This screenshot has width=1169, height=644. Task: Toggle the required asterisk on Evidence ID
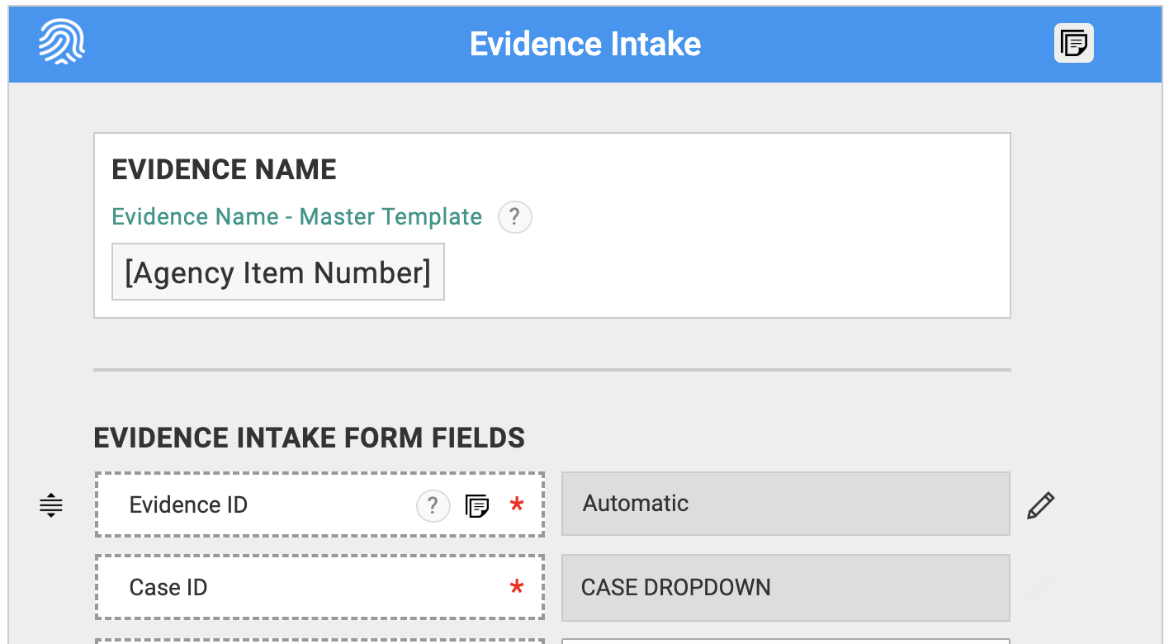pyautogui.click(x=517, y=505)
